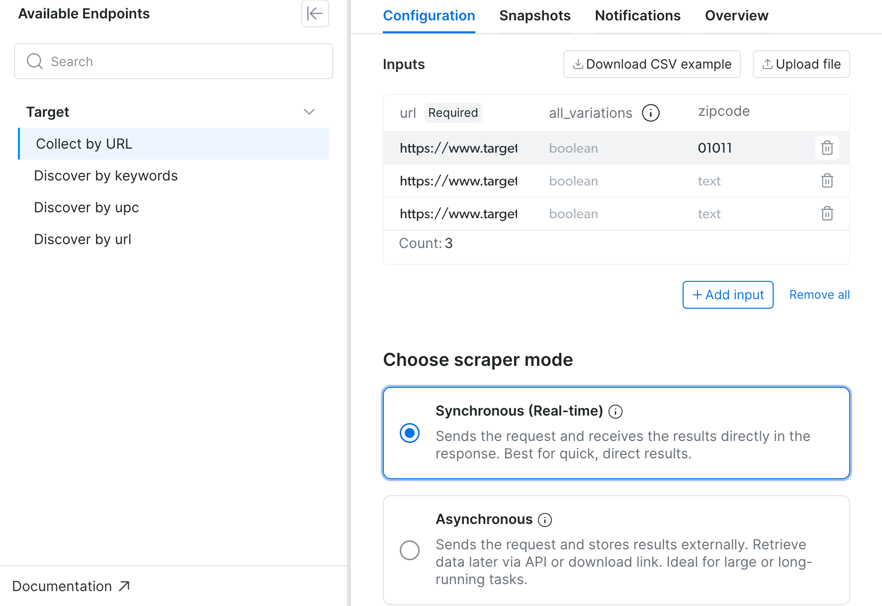Remove all inputs
This screenshot has height=606, width=882.
point(819,295)
